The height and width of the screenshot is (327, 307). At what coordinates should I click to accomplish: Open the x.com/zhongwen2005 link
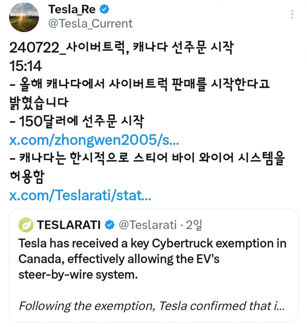tap(94, 140)
